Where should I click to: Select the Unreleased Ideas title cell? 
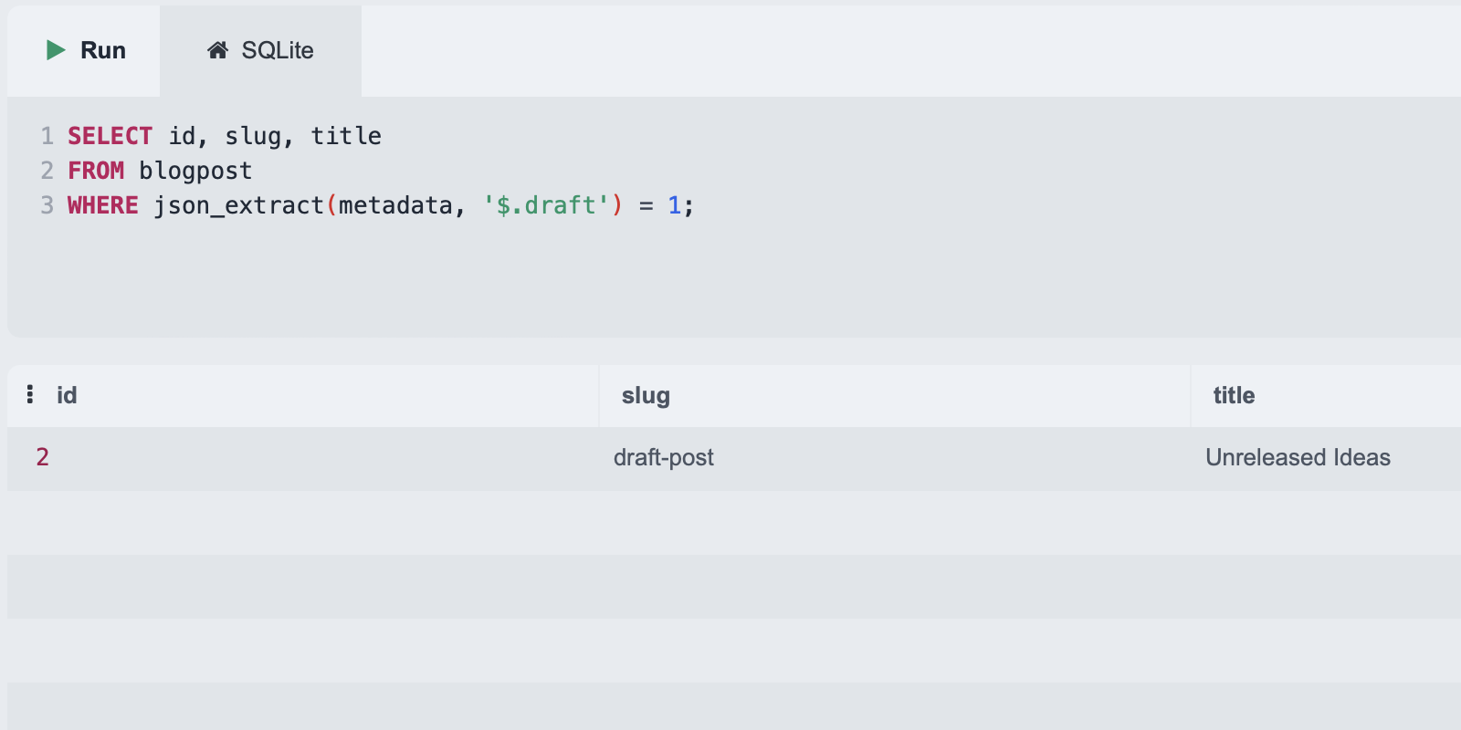click(1298, 457)
